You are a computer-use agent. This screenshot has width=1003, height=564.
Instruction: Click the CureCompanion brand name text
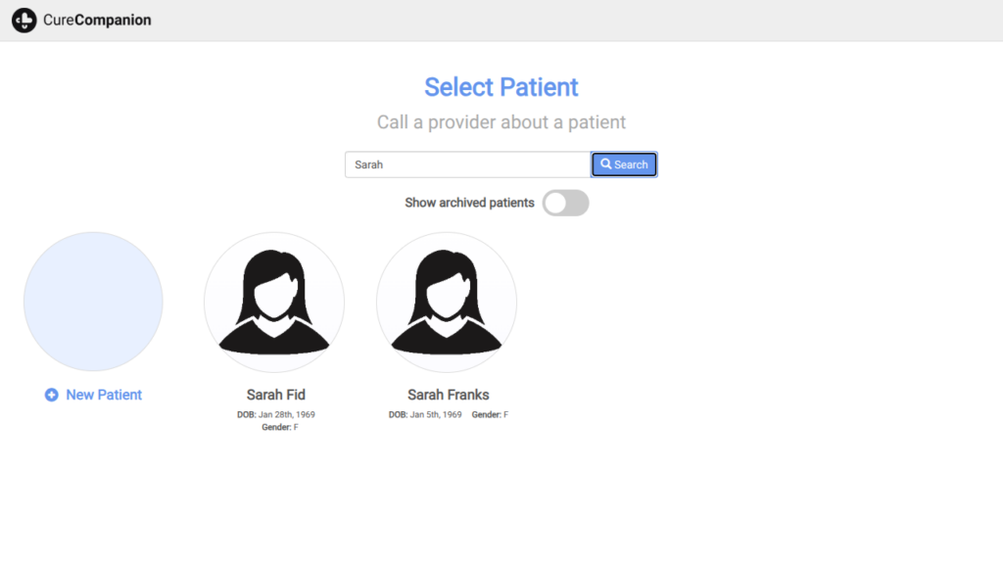coord(97,20)
